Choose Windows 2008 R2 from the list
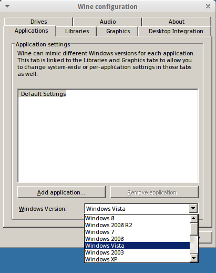This screenshot has height=273, width=216. (x=137, y=225)
